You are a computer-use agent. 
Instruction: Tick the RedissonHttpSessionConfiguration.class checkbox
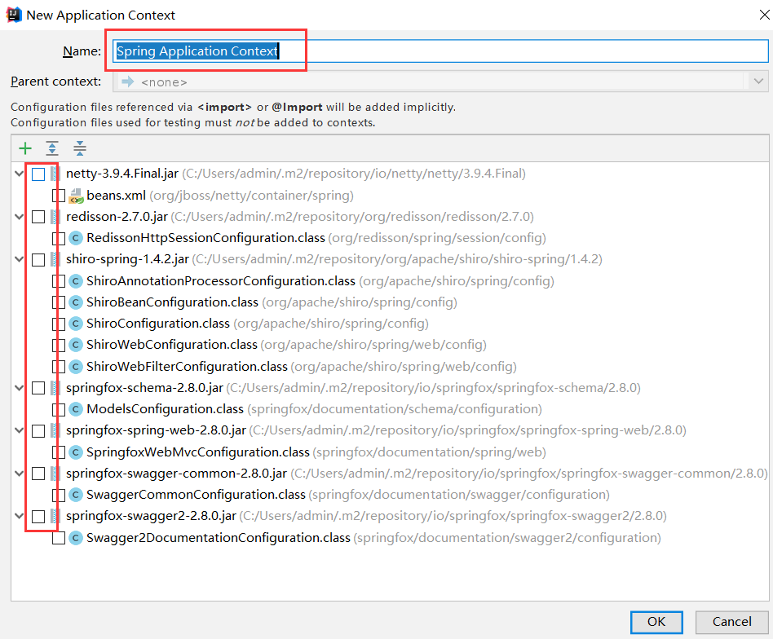point(59,239)
